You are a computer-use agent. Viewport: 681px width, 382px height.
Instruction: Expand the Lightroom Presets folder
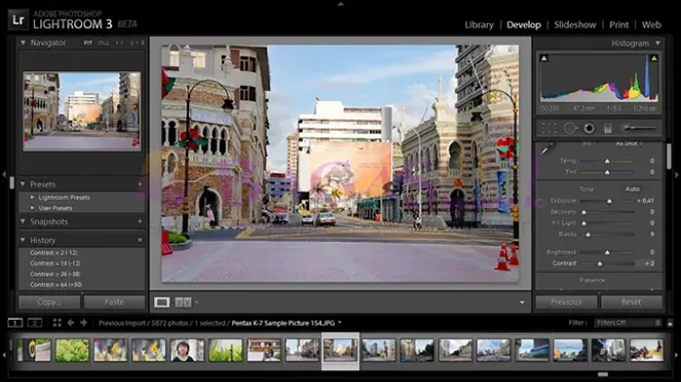click(32, 197)
